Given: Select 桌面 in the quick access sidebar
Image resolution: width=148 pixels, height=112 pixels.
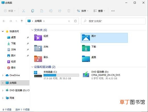Looking at the screenshot, I should click(x=13, y=37).
